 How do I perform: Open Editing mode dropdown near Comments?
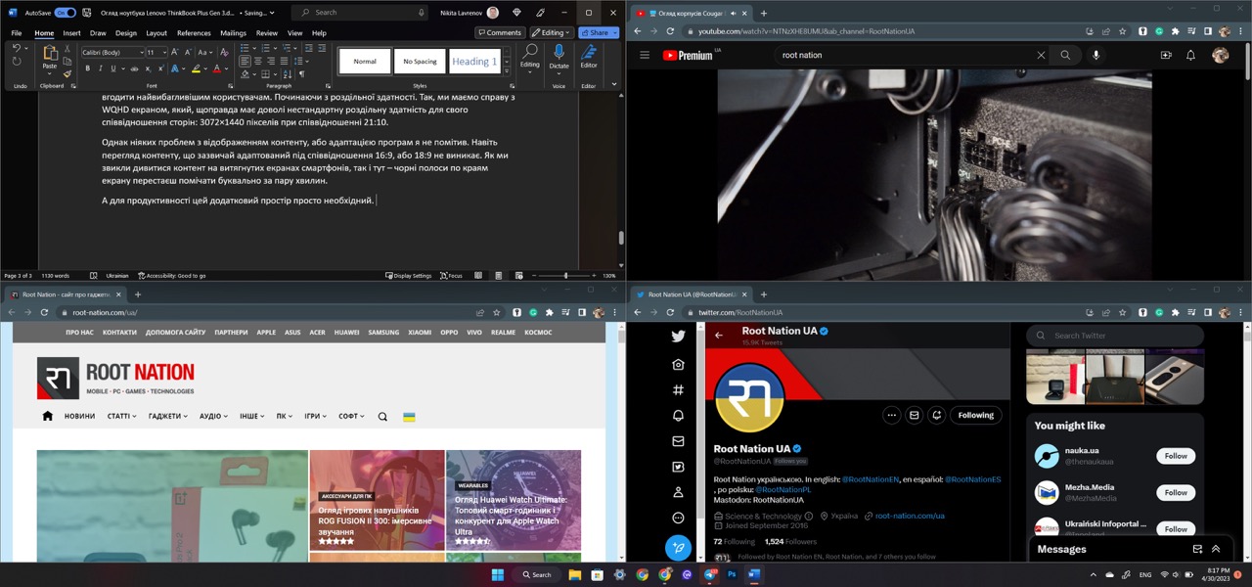(x=550, y=32)
